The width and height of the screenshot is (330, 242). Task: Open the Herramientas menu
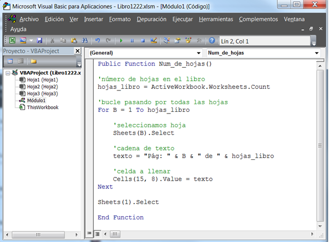216,19
